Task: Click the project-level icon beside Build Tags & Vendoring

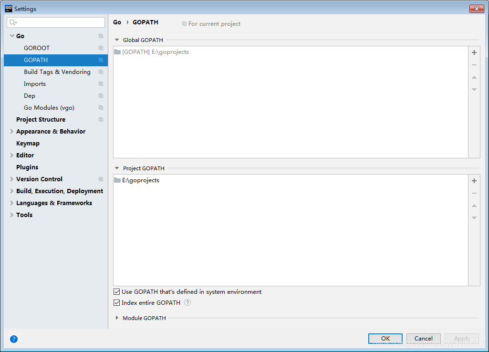Action: pos(101,72)
